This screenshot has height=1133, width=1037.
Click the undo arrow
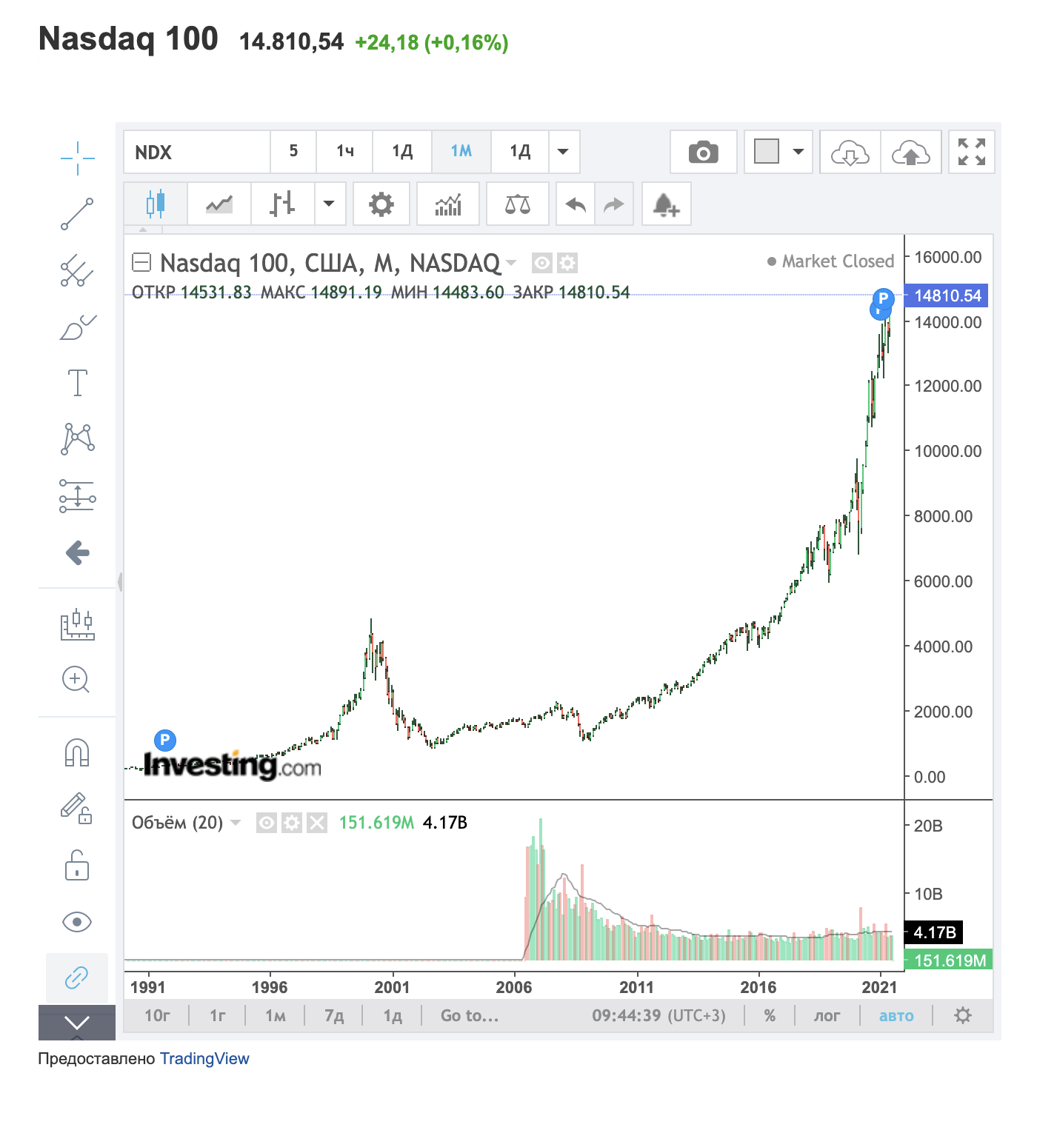(x=576, y=203)
